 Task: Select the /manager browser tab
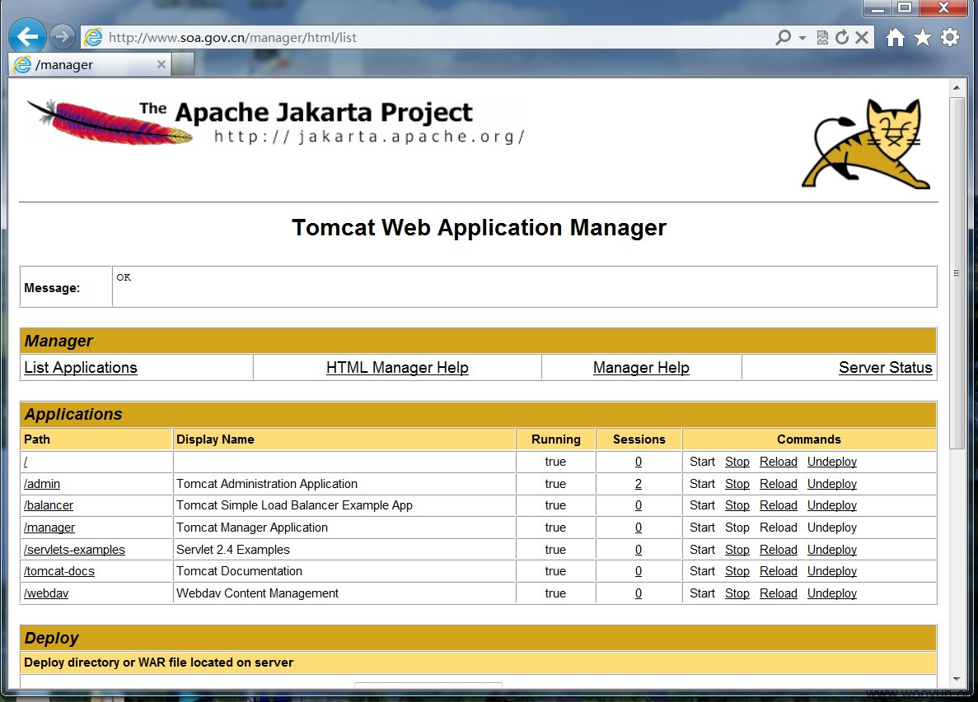click(x=90, y=64)
